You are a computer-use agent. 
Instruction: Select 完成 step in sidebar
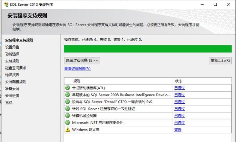(x=9, y=103)
